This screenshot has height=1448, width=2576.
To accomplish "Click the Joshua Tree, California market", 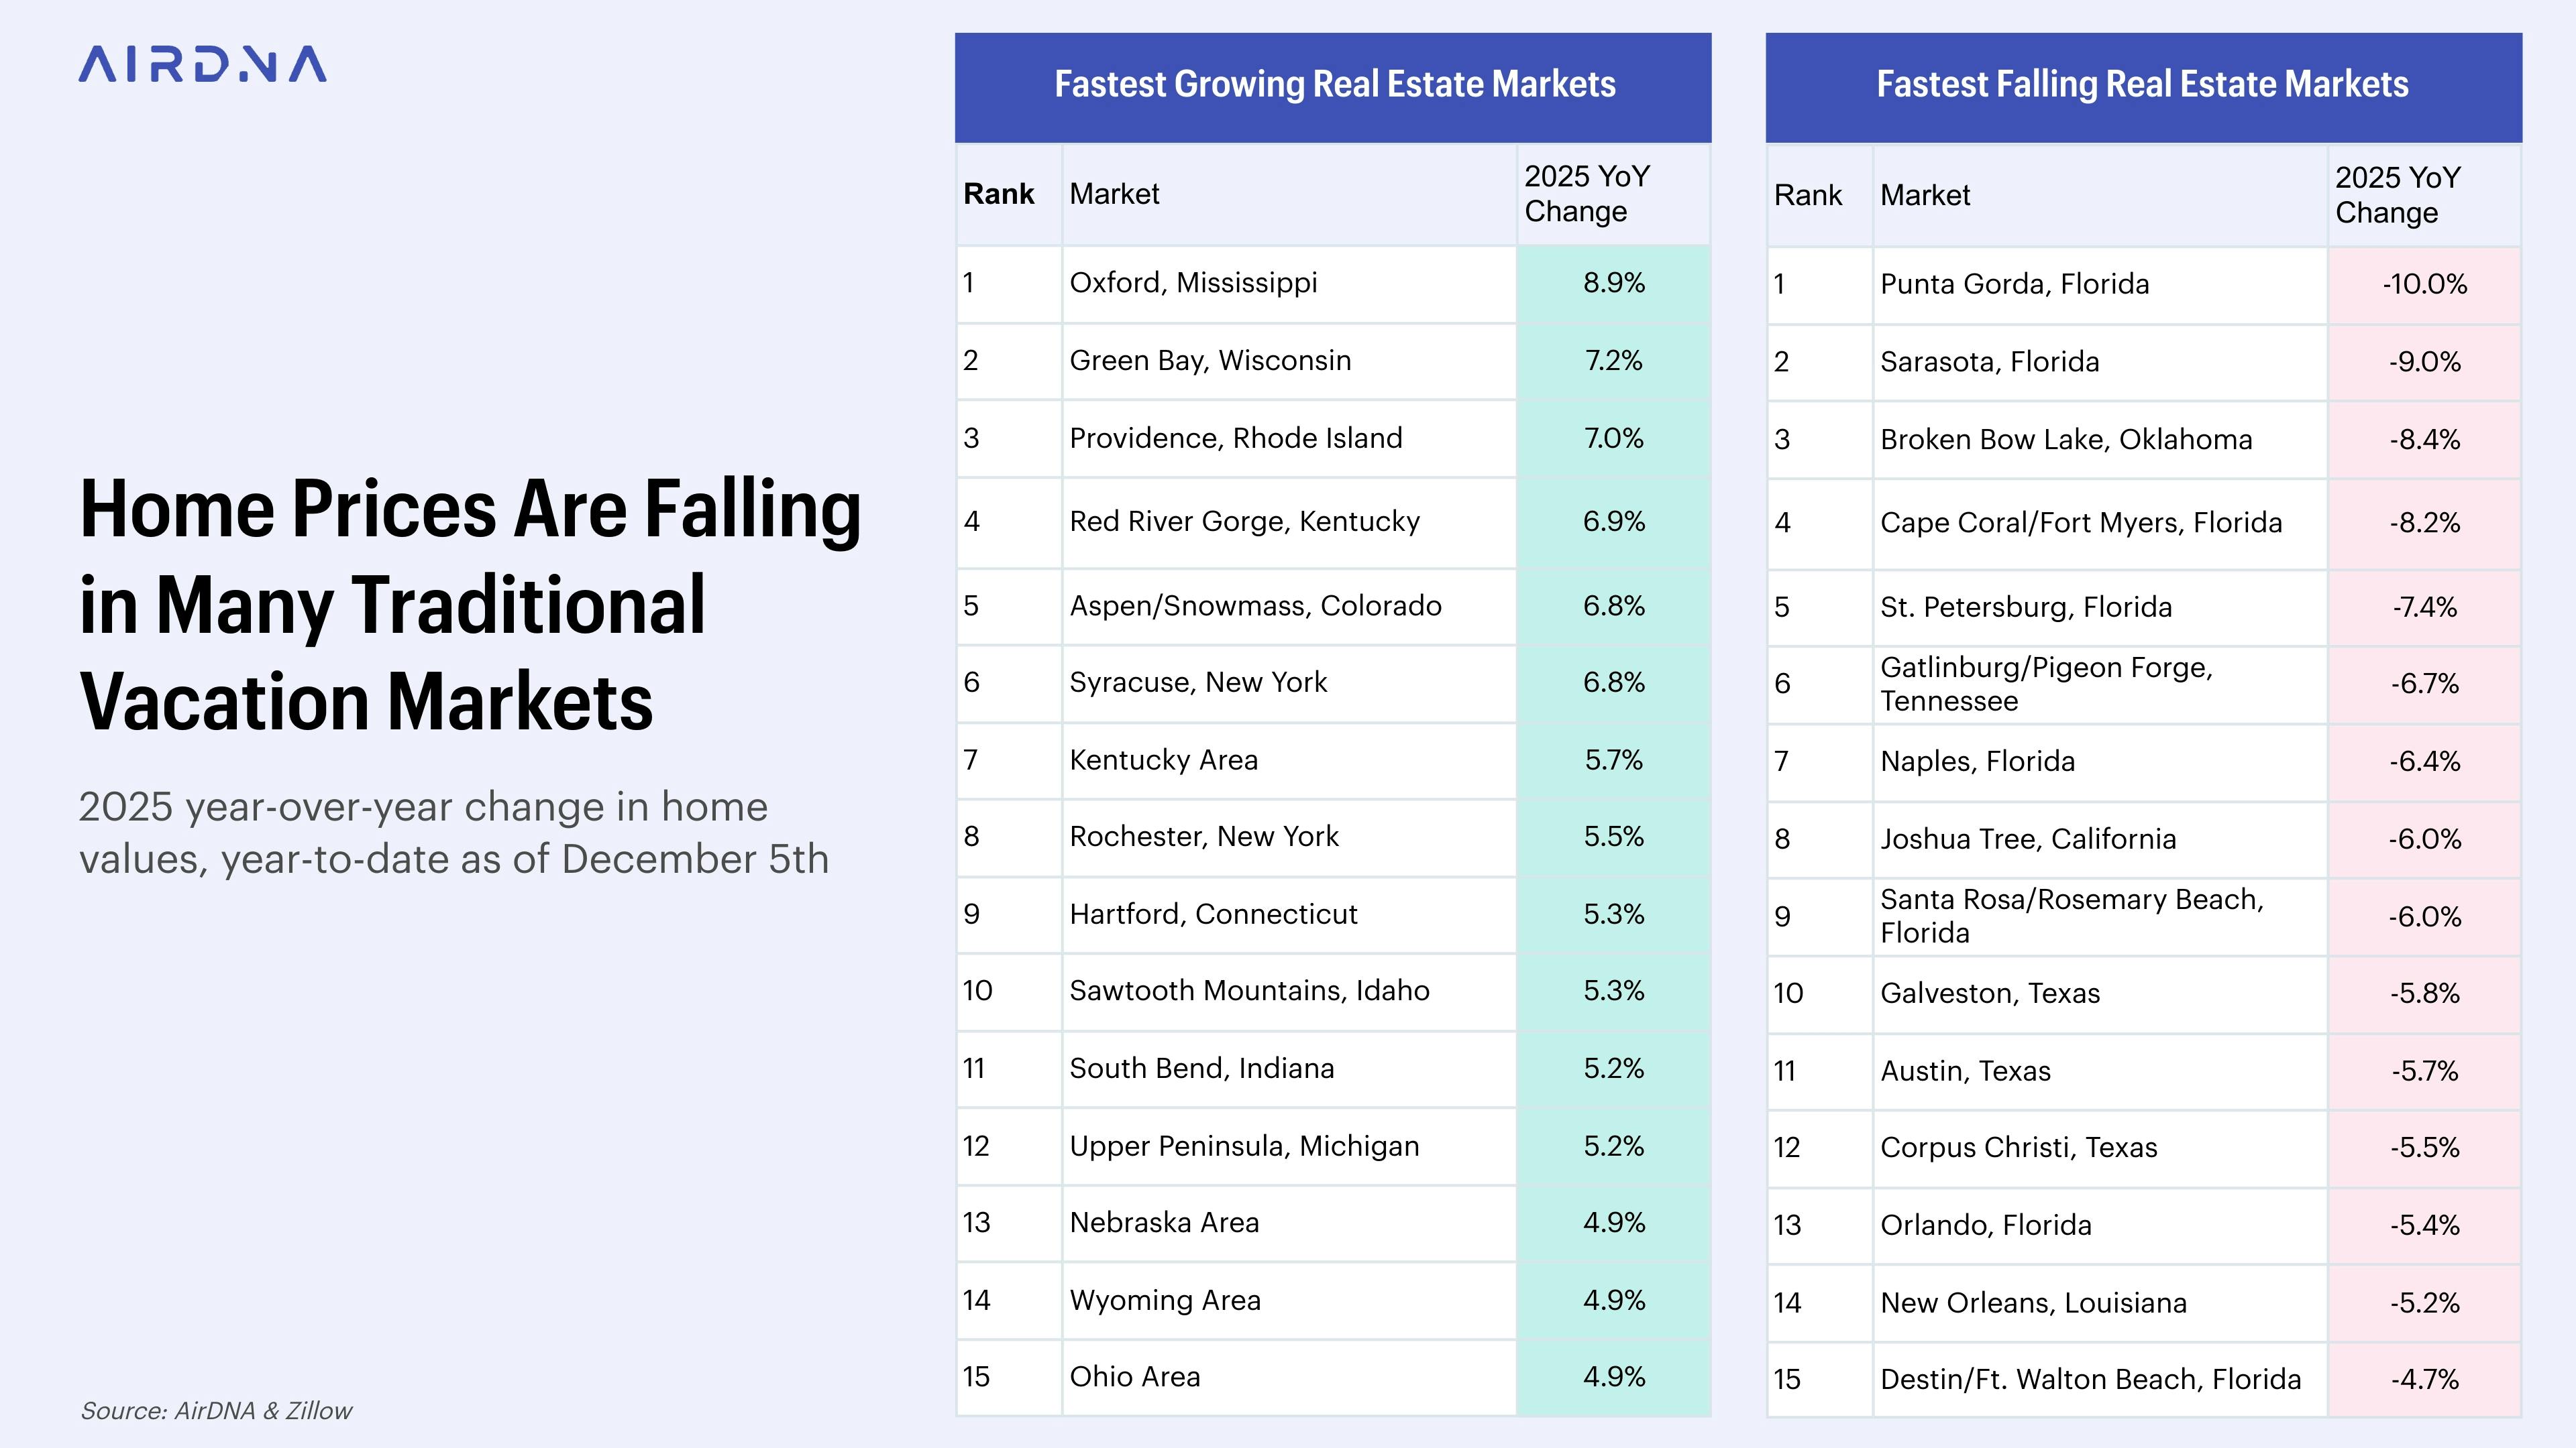I will click(2028, 839).
